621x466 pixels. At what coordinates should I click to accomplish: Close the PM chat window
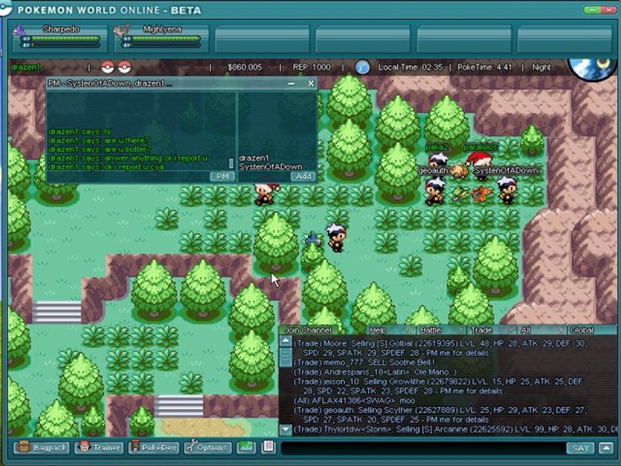coord(311,83)
